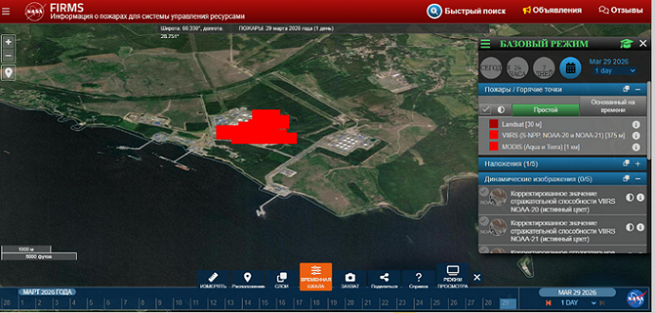Open the Справка help question icon
This screenshot has width=655, height=313.
[419, 280]
